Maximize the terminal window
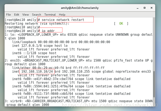 pyautogui.click(x=144, y=8)
